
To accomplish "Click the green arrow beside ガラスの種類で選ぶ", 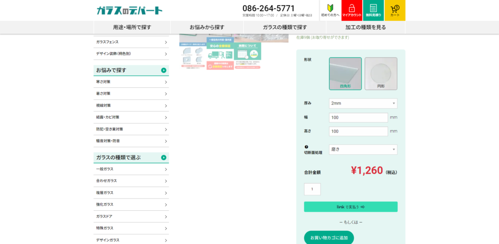I will coord(164,158).
